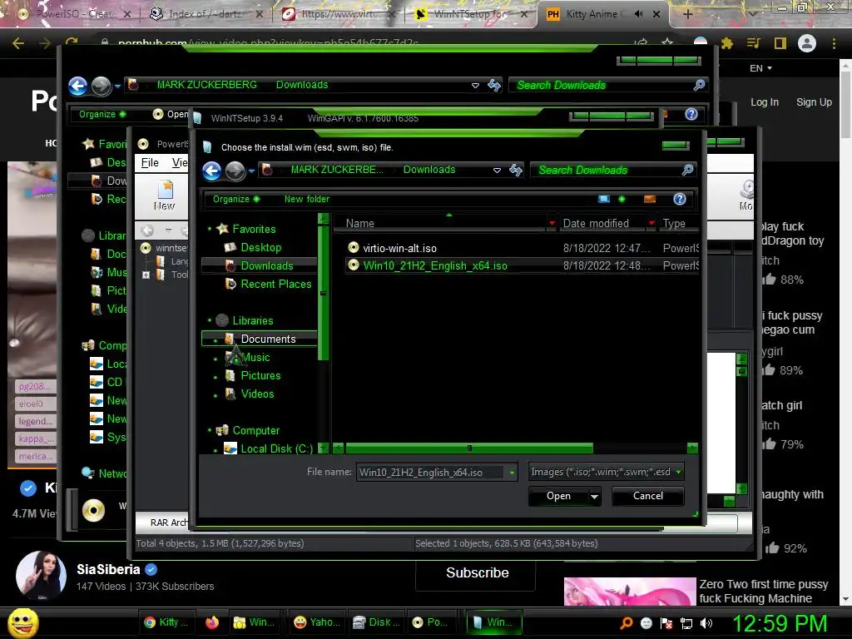Screen dimensions: 852x639
Task: Select Documents library in dialog sidebar
Action: coord(268,339)
